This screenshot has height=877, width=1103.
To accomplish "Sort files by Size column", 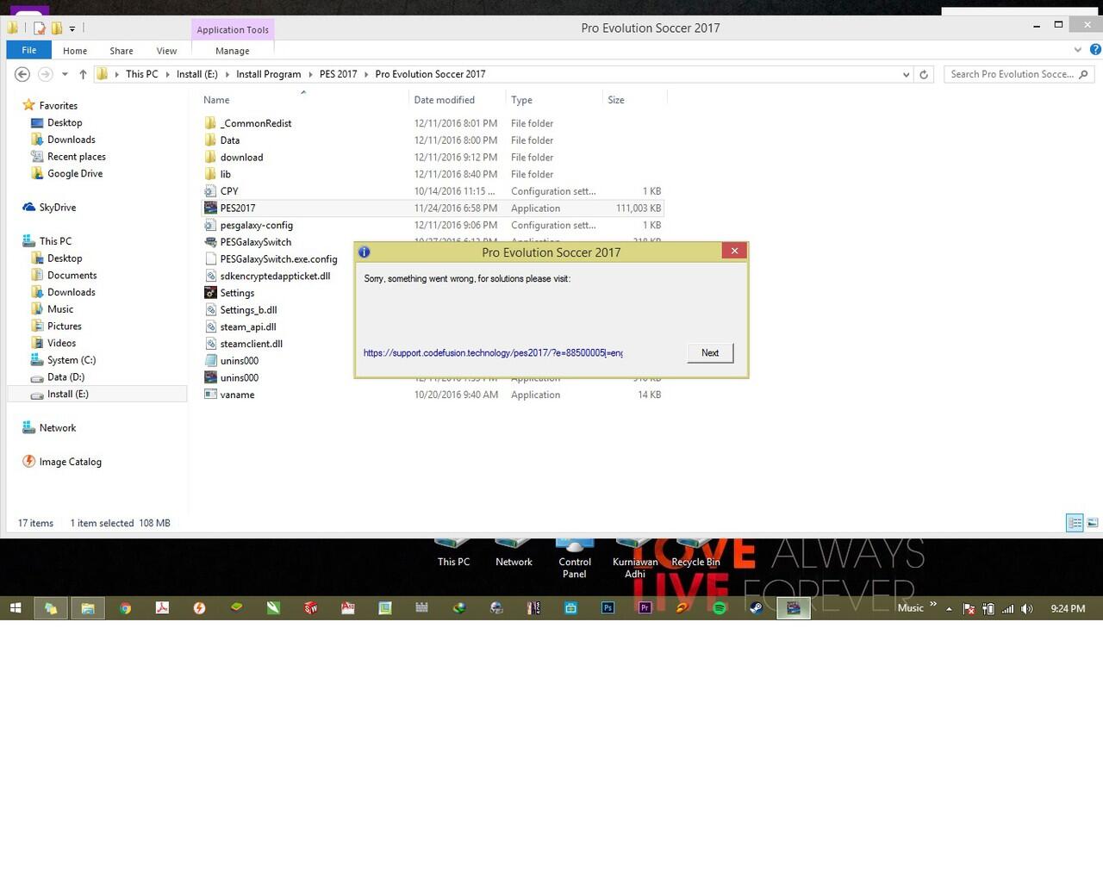I will [x=616, y=100].
